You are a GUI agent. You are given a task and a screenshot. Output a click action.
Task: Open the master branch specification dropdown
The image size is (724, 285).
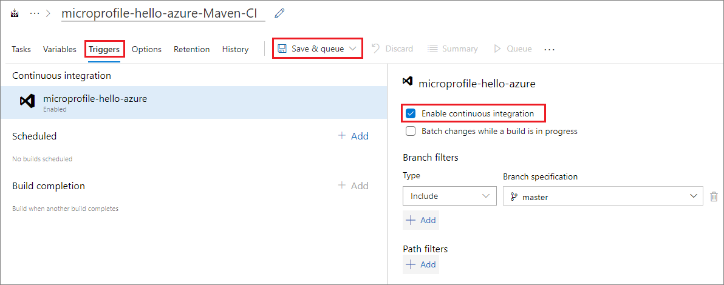click(603, 196)
